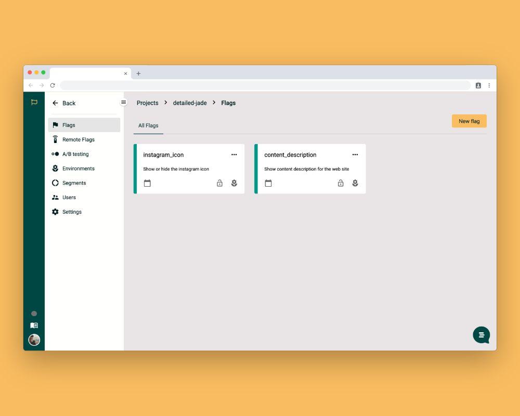Click the browser address bar
The height and width of the screenshot is (416, 520).
(265, 85)
